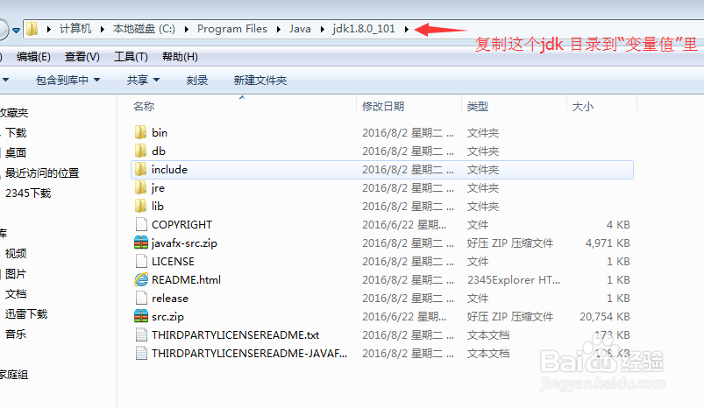
Task: Sort by 大小 column header
Action: (583, 106)
